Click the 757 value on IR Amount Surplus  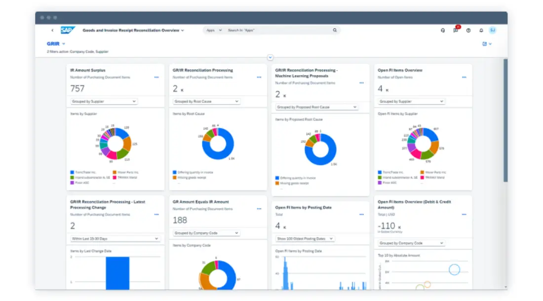(77, 89)
